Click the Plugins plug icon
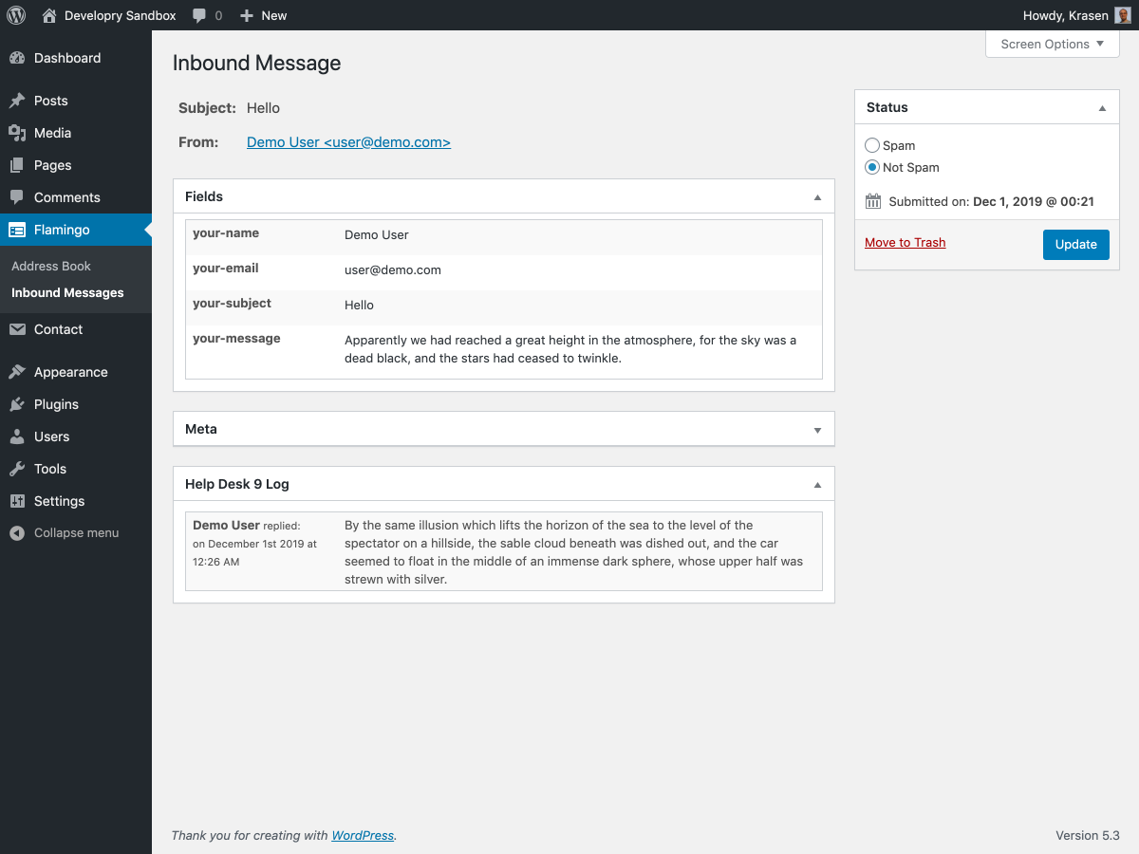The width and height of the screenshot is (1139, 854). 17,404
